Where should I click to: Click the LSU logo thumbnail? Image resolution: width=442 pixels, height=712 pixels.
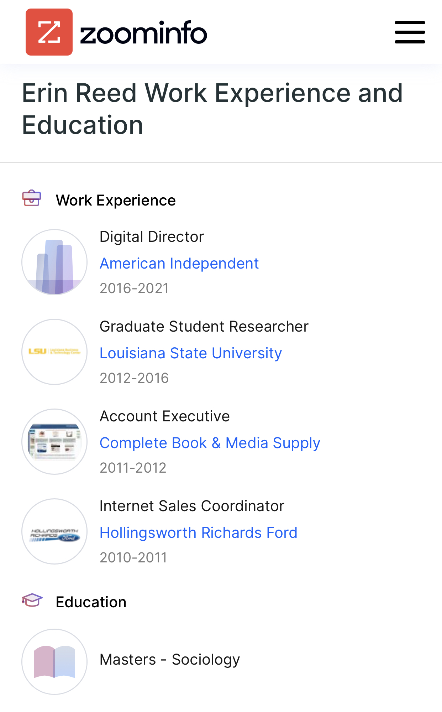click(x=54, y=352)
